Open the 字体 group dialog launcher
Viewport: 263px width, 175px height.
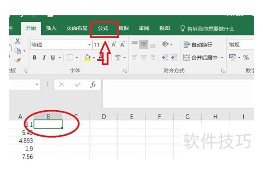pos(125,71)
